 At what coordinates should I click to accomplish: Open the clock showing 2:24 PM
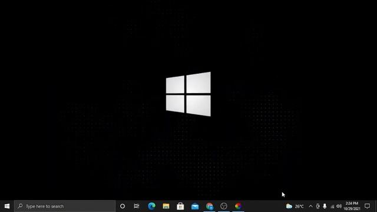[352, 206]
